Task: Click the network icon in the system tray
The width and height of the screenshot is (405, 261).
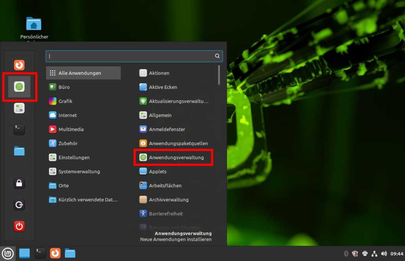Action: click(374, 253)
